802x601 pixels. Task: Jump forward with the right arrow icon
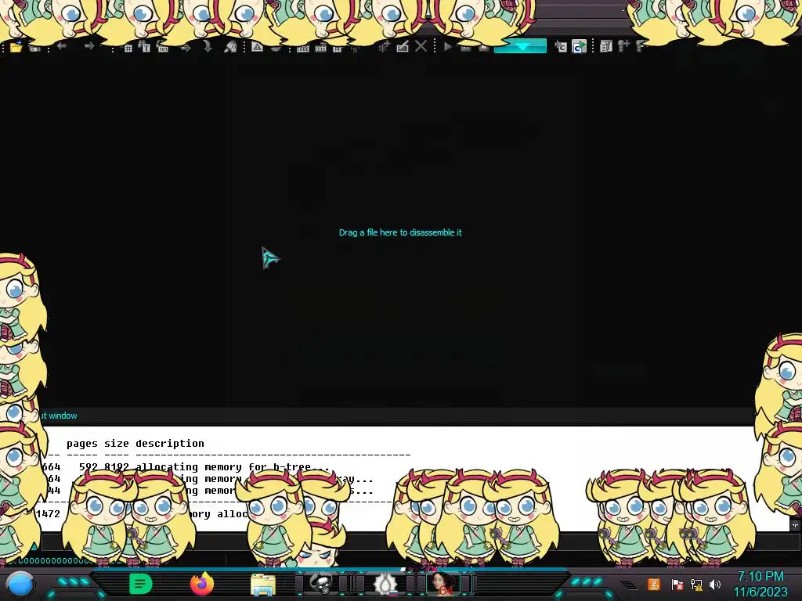pos(89,46)
